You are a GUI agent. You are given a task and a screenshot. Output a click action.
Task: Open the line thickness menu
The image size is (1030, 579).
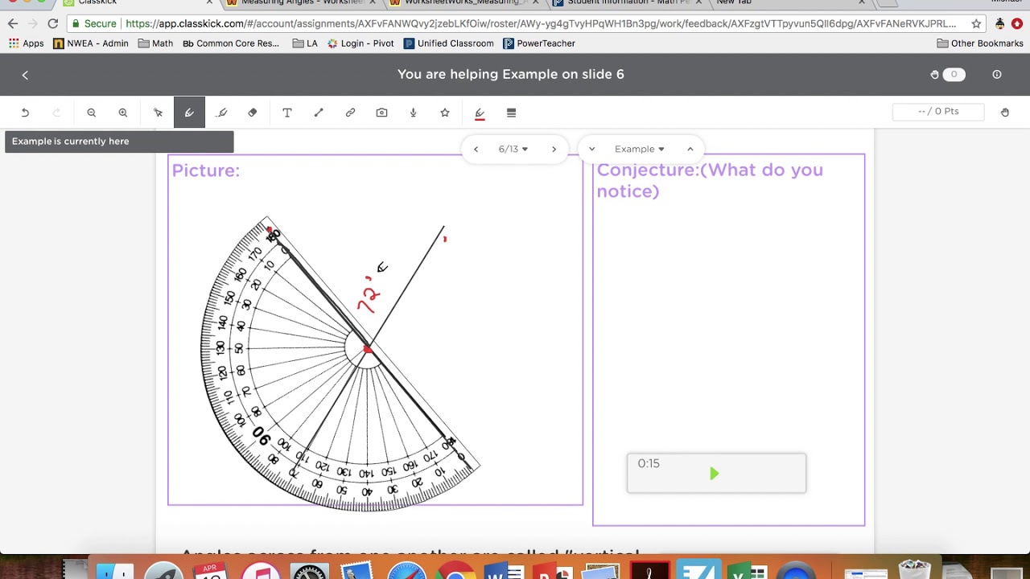coord(511,113)
